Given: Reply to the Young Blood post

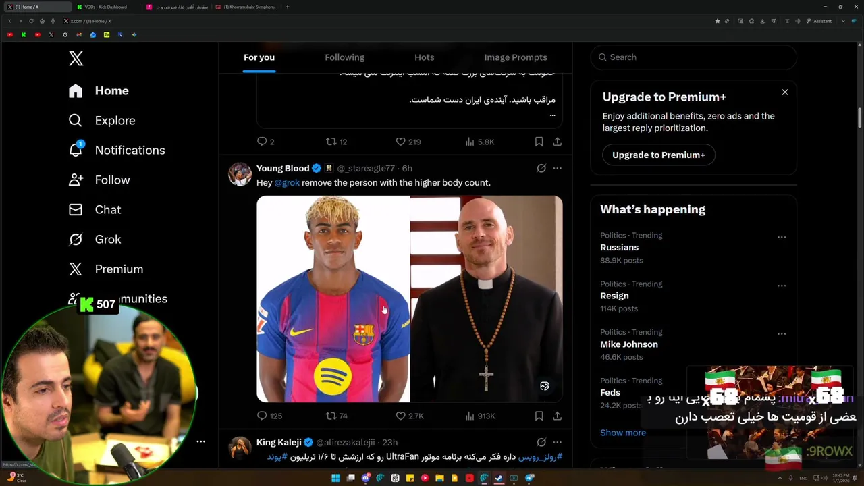Looking at the screenshot, I should coord(269,416).
